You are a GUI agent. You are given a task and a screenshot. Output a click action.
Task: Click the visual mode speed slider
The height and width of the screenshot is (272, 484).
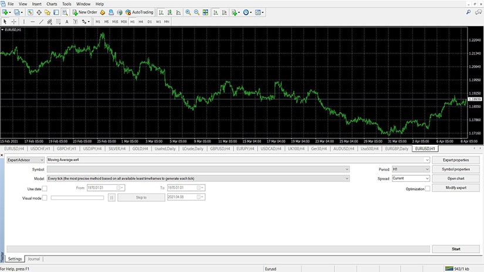click(x=78, y=198)
